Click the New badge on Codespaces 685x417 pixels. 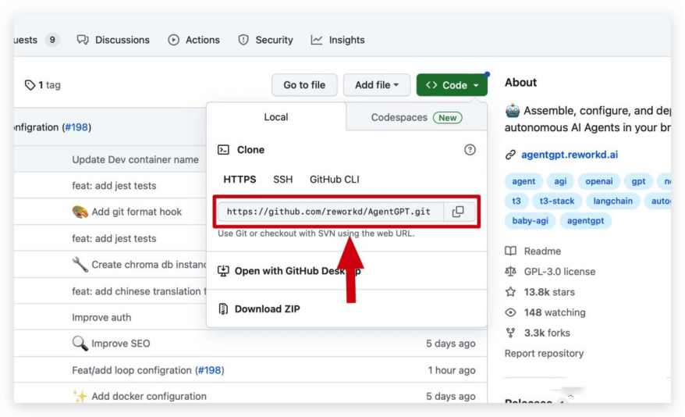(x=447, y=118)
